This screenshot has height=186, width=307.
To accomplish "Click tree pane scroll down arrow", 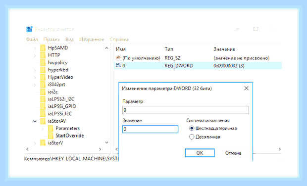I will pyautogui.click(x=106, y=142).
